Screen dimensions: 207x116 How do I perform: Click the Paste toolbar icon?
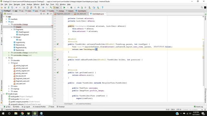tap(31, 7)
